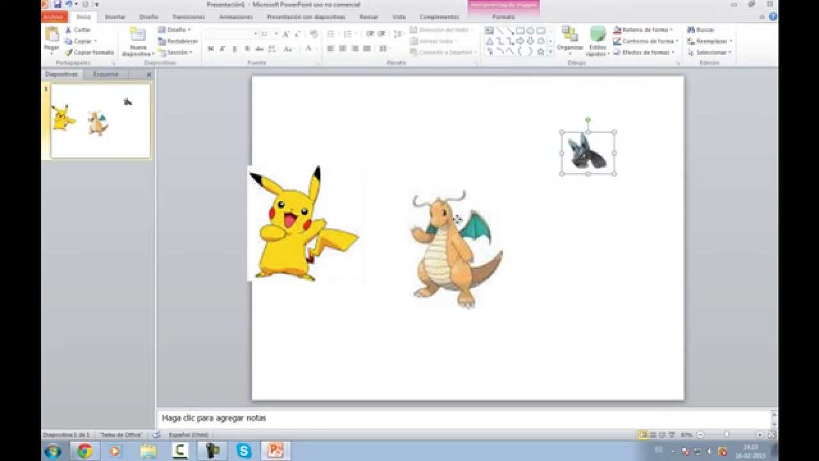Select the triangle shape in gallery
The image size is (819, 461).
tap(489, 41)
